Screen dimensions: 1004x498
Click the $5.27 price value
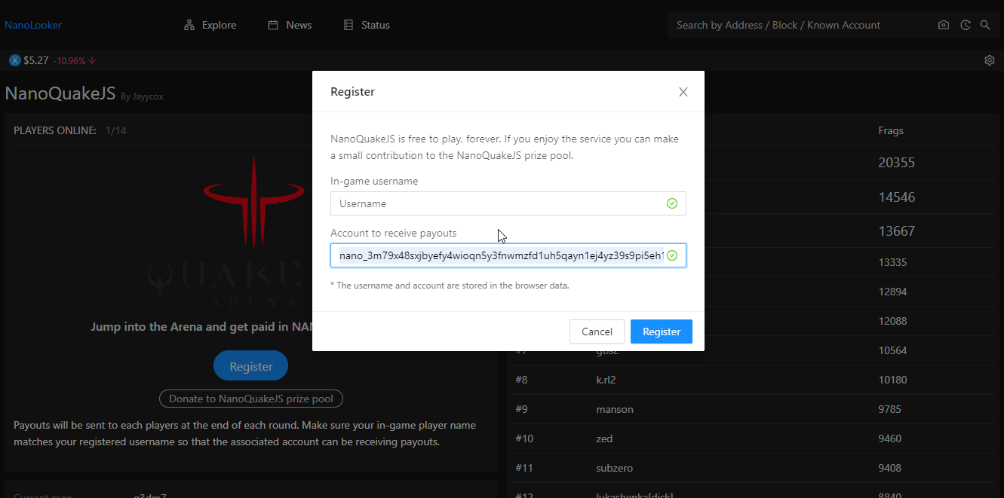point(36,60)
